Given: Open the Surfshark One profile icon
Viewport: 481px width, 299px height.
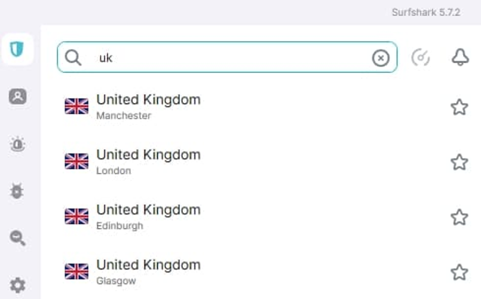Looking at the screenshot, I should [17, 96].
